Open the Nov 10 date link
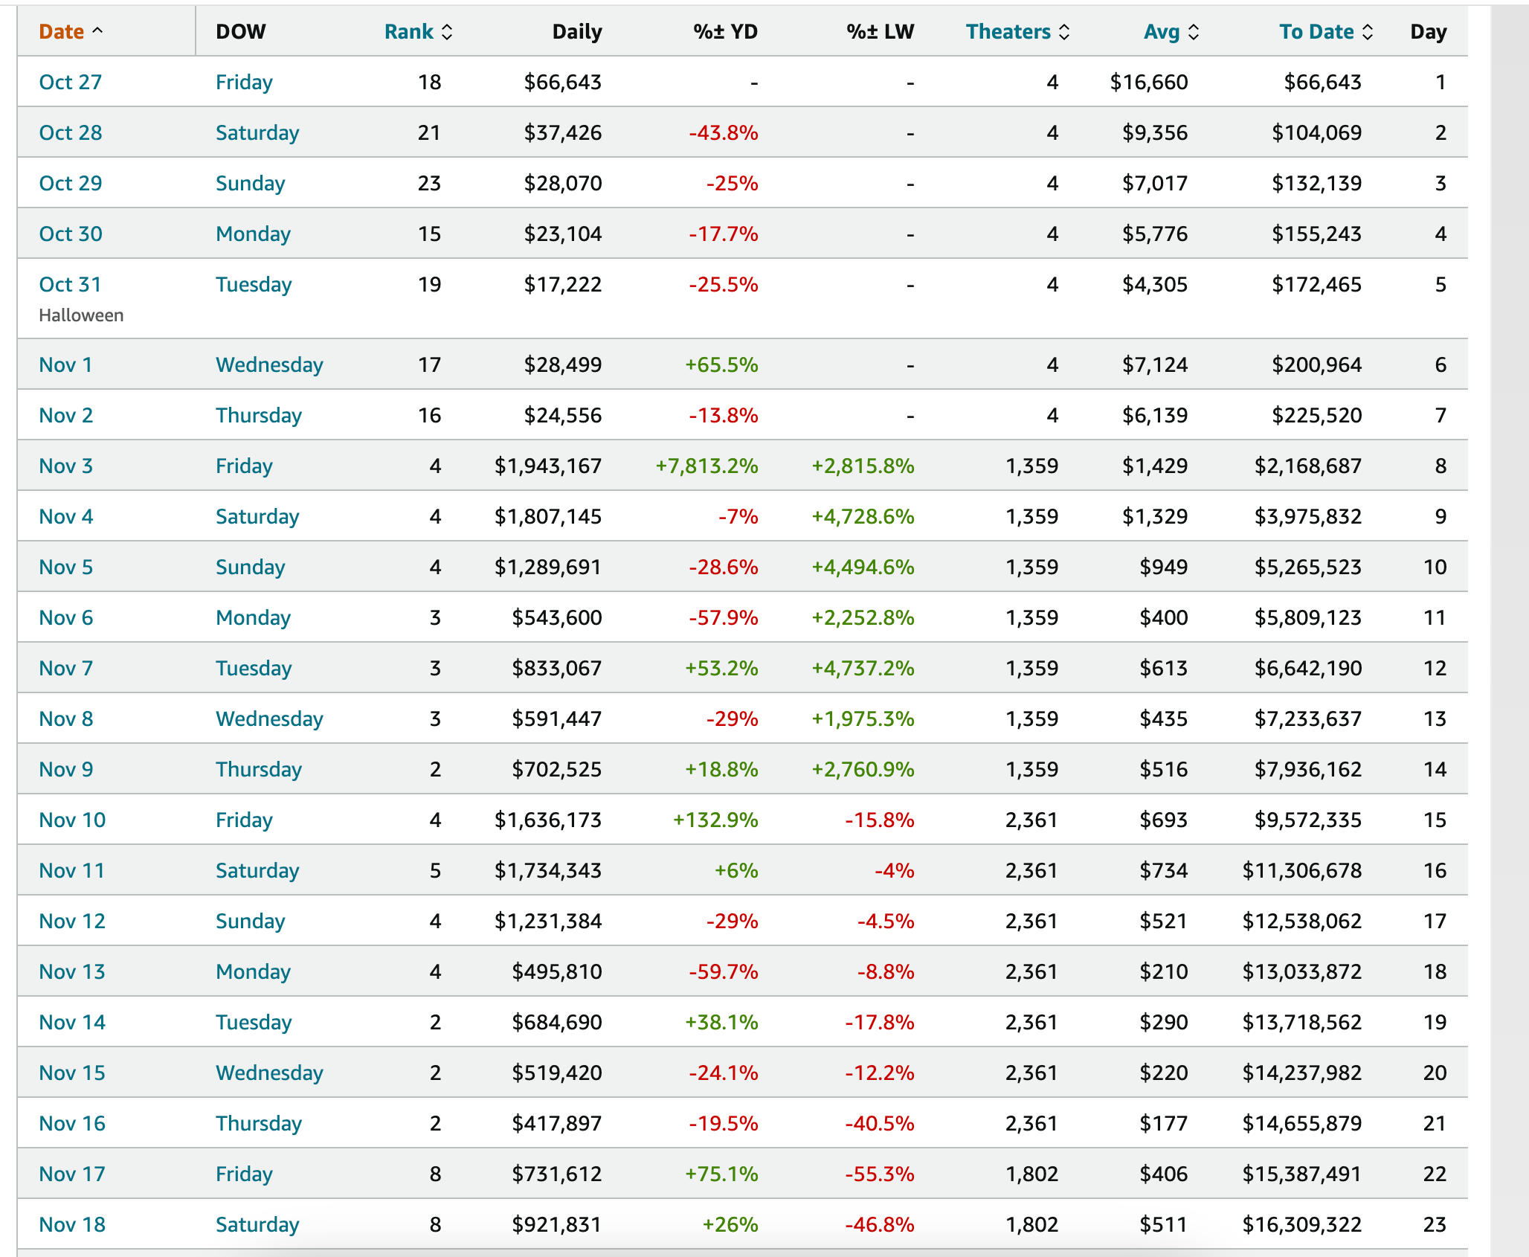Screen dimensions: 1529x1257 coord(72,820)
